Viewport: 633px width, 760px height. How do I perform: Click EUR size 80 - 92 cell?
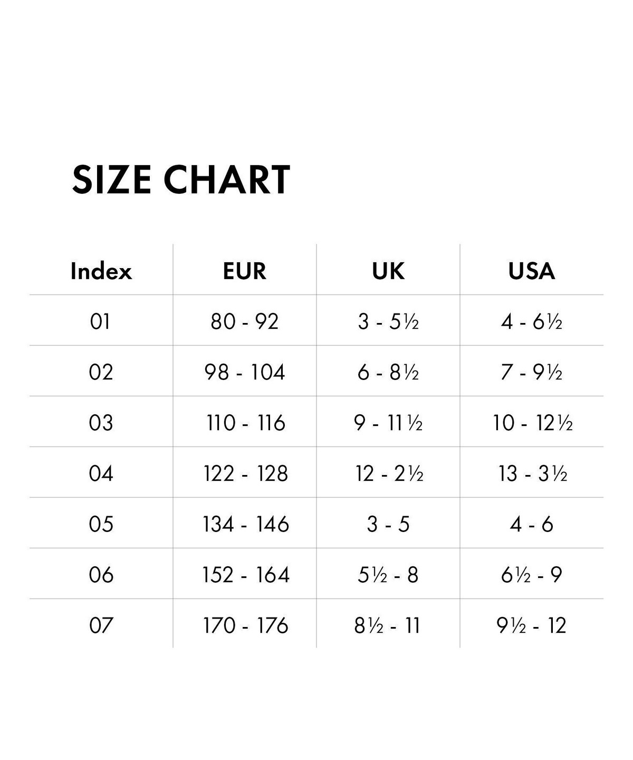[x=245, y=321]
